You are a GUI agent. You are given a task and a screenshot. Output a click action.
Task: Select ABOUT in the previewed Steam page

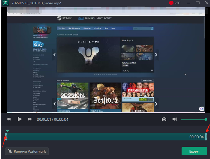100,18
